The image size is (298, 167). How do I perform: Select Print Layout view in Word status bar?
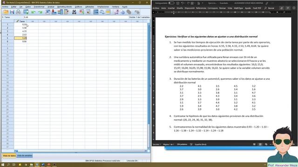tap(260, 144)
